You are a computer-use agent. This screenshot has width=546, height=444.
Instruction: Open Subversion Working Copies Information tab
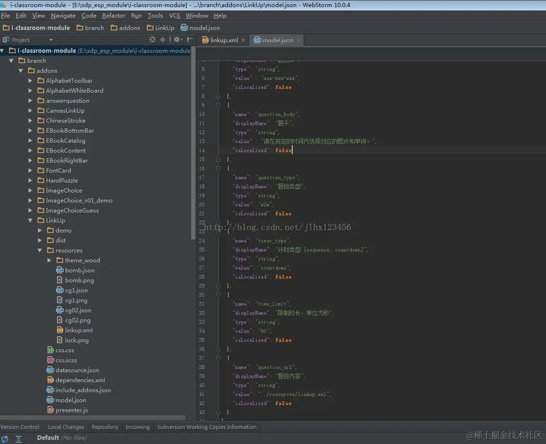[x=207, y=427]
